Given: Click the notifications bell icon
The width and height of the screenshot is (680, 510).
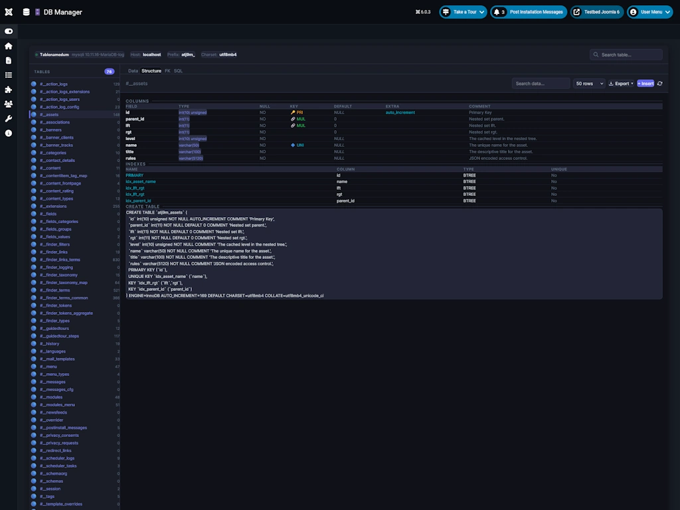Looking at the screenshot, I should coord(497,12).
